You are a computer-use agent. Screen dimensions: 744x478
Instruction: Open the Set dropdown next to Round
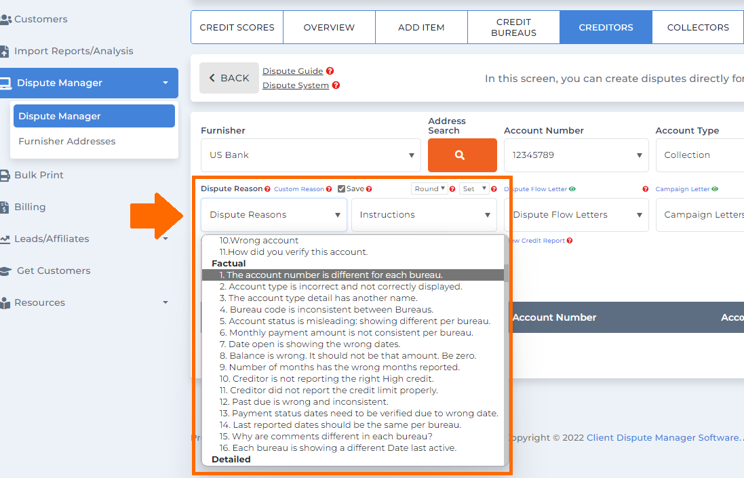tap(475, 188)
